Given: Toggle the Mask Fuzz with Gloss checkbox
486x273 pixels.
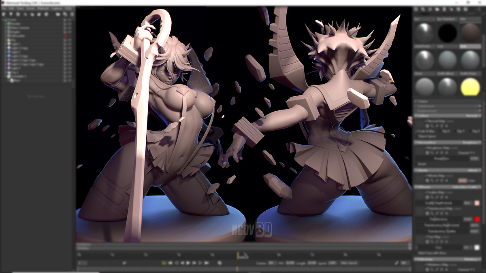Looking at the screenshot, I should (x=417, y=253).
